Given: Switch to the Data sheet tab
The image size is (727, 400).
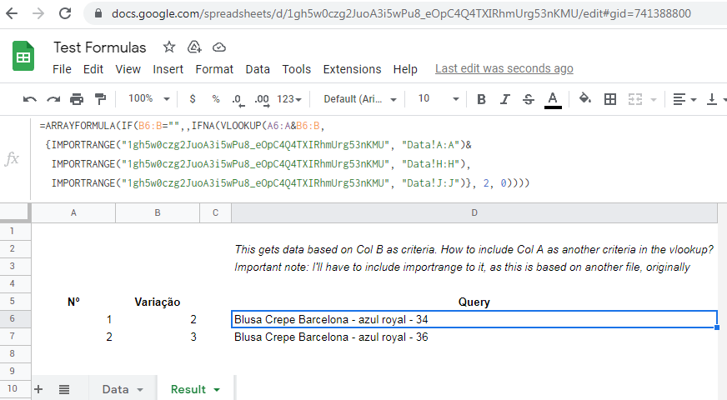Looking at the screenshot, I should (x=115, y=389).
